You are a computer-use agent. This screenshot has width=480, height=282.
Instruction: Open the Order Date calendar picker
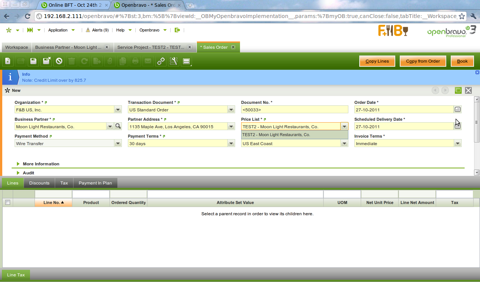[457, 109]
